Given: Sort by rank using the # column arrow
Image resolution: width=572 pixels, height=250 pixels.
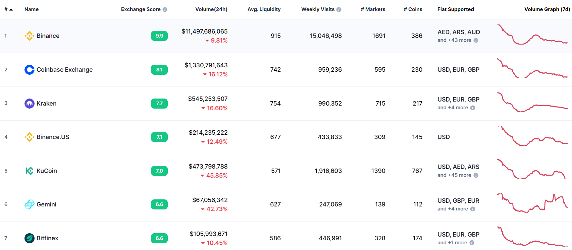Looking at the screenshot, I should click(x=11, y=9).
